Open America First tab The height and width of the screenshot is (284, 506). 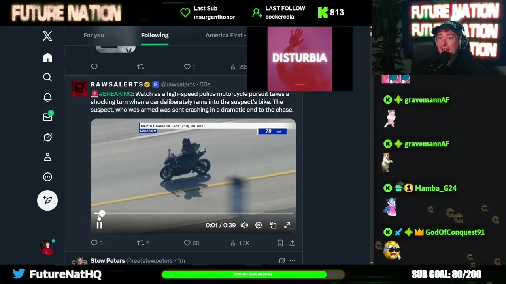coord(226,35)
